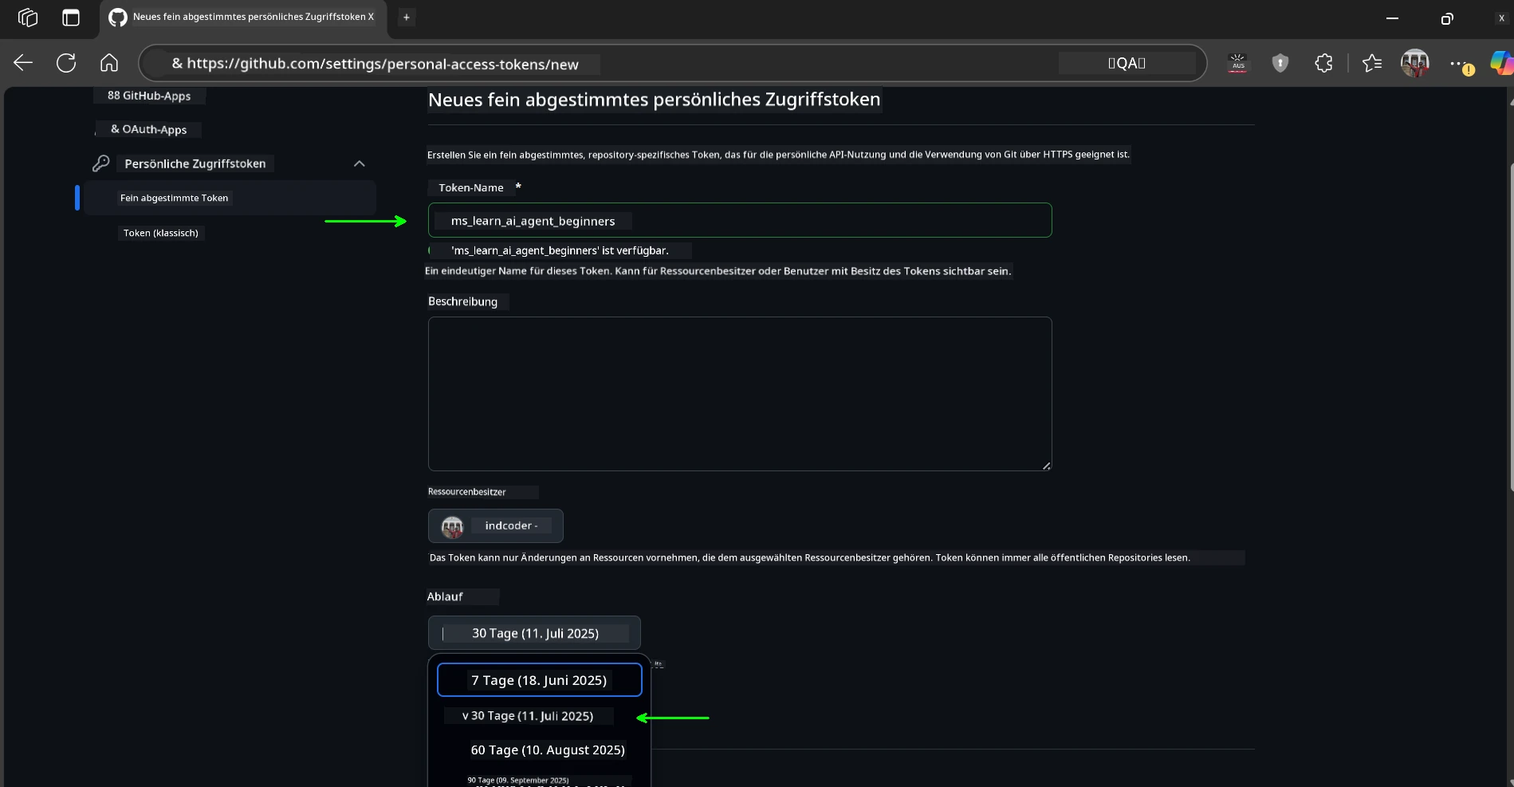The width and height of the screenshot is (1514, 787).
Task: Open the favorites star icon
Action: click(x=1371, y=63)
